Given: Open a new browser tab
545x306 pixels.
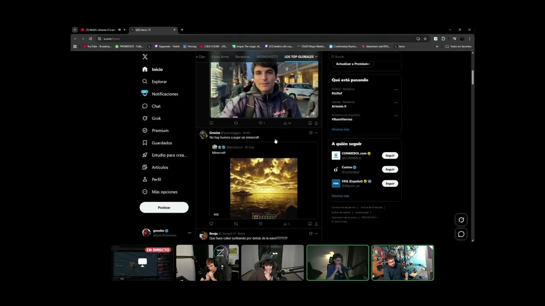Looking at the screenshot, I should pos(182,30).
